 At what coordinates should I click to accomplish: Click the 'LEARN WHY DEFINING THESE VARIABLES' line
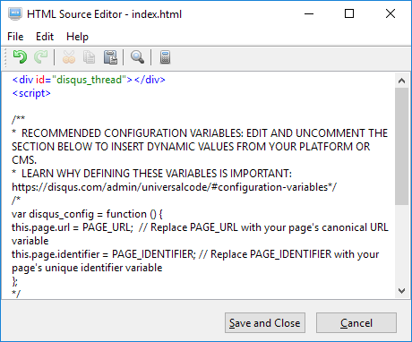(152, 174)
